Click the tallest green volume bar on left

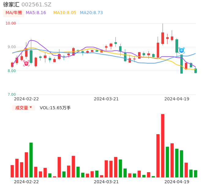pyautogui.click(x=31, y=160)
